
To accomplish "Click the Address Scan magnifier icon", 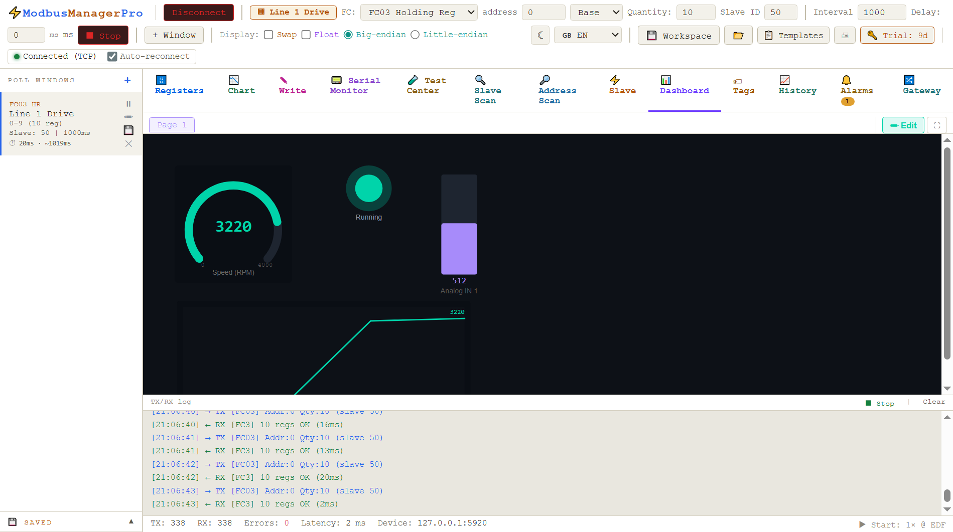I will [x=544, y=80].
